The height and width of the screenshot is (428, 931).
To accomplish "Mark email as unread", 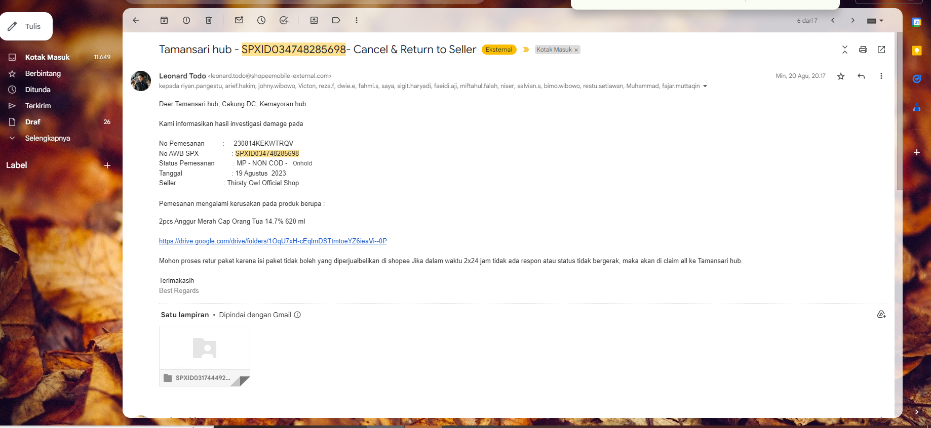I will [239, 20].
